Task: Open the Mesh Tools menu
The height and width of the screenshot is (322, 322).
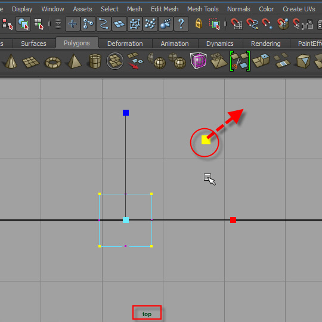Action: pyautogui.click(x=203, y=9)
